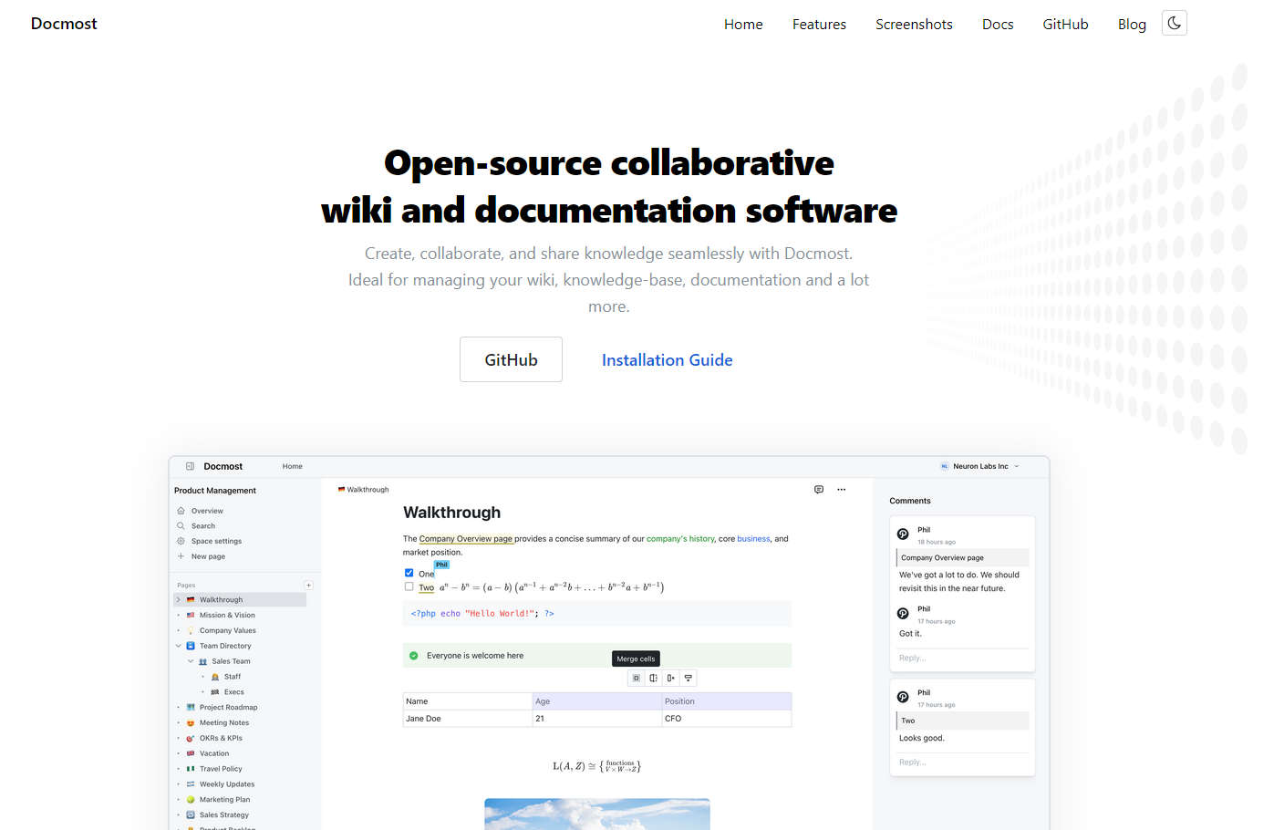1284x830 pixels.
Task: Click the Search magnifier icon in sidebar
Action: [x=181, y=526]
